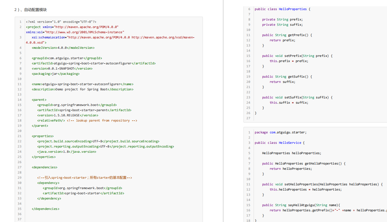Click artifactId atguigu-spring-boot-starter-autoconfigurer line
Image resolution: width=387 pixels, height=222 pixels.
94,64
